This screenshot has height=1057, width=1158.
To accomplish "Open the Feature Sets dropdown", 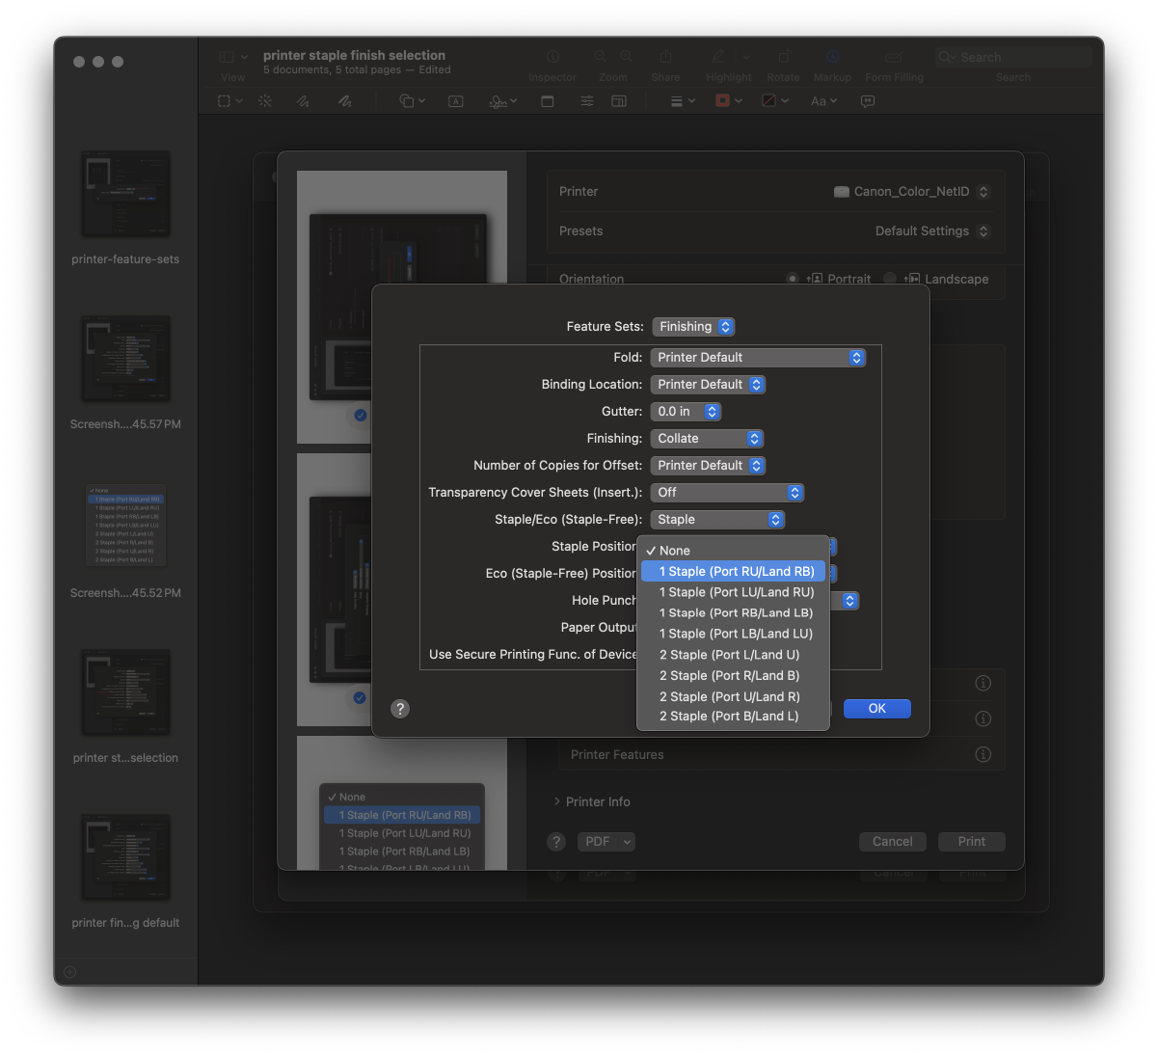I will (693, 326).
